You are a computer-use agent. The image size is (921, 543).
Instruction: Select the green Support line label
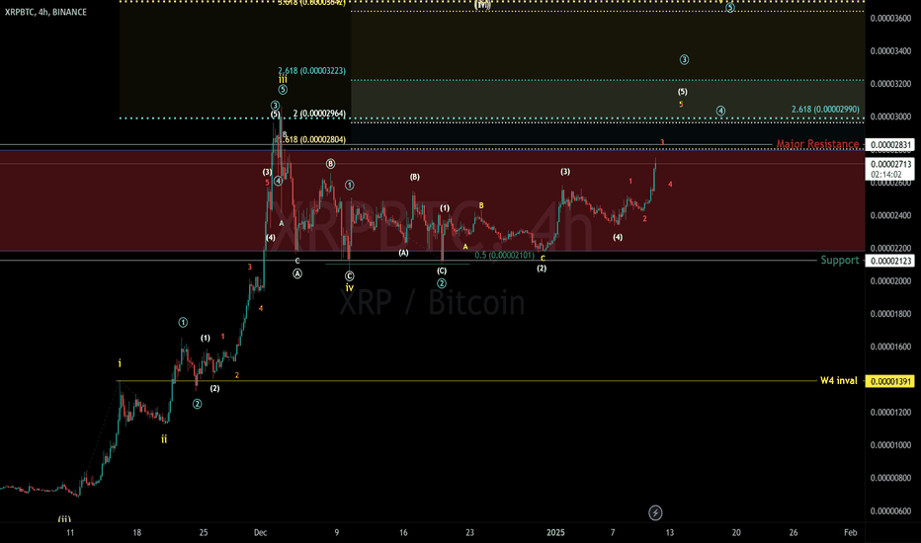point(840,260)
